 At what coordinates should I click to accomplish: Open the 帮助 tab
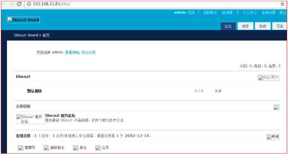tap(263, 26)
